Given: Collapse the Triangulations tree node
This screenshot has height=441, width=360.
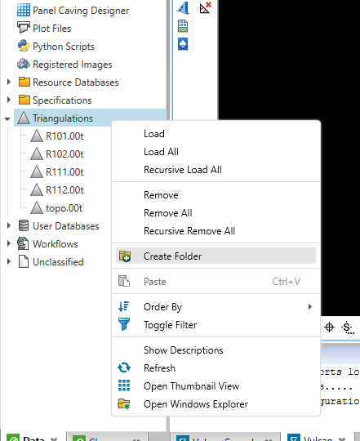Looking at the screenshot, I should coord(7,118).
